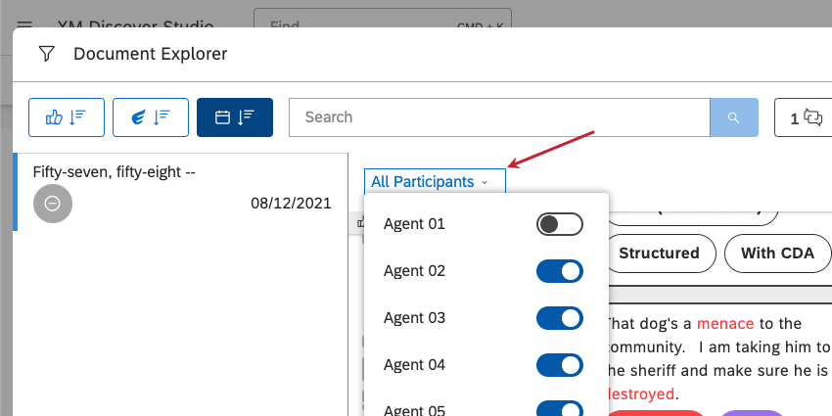Screen dimensions: 832x416
Task: Toggle the Agent 05 switch
Action: tap(559, 408)
